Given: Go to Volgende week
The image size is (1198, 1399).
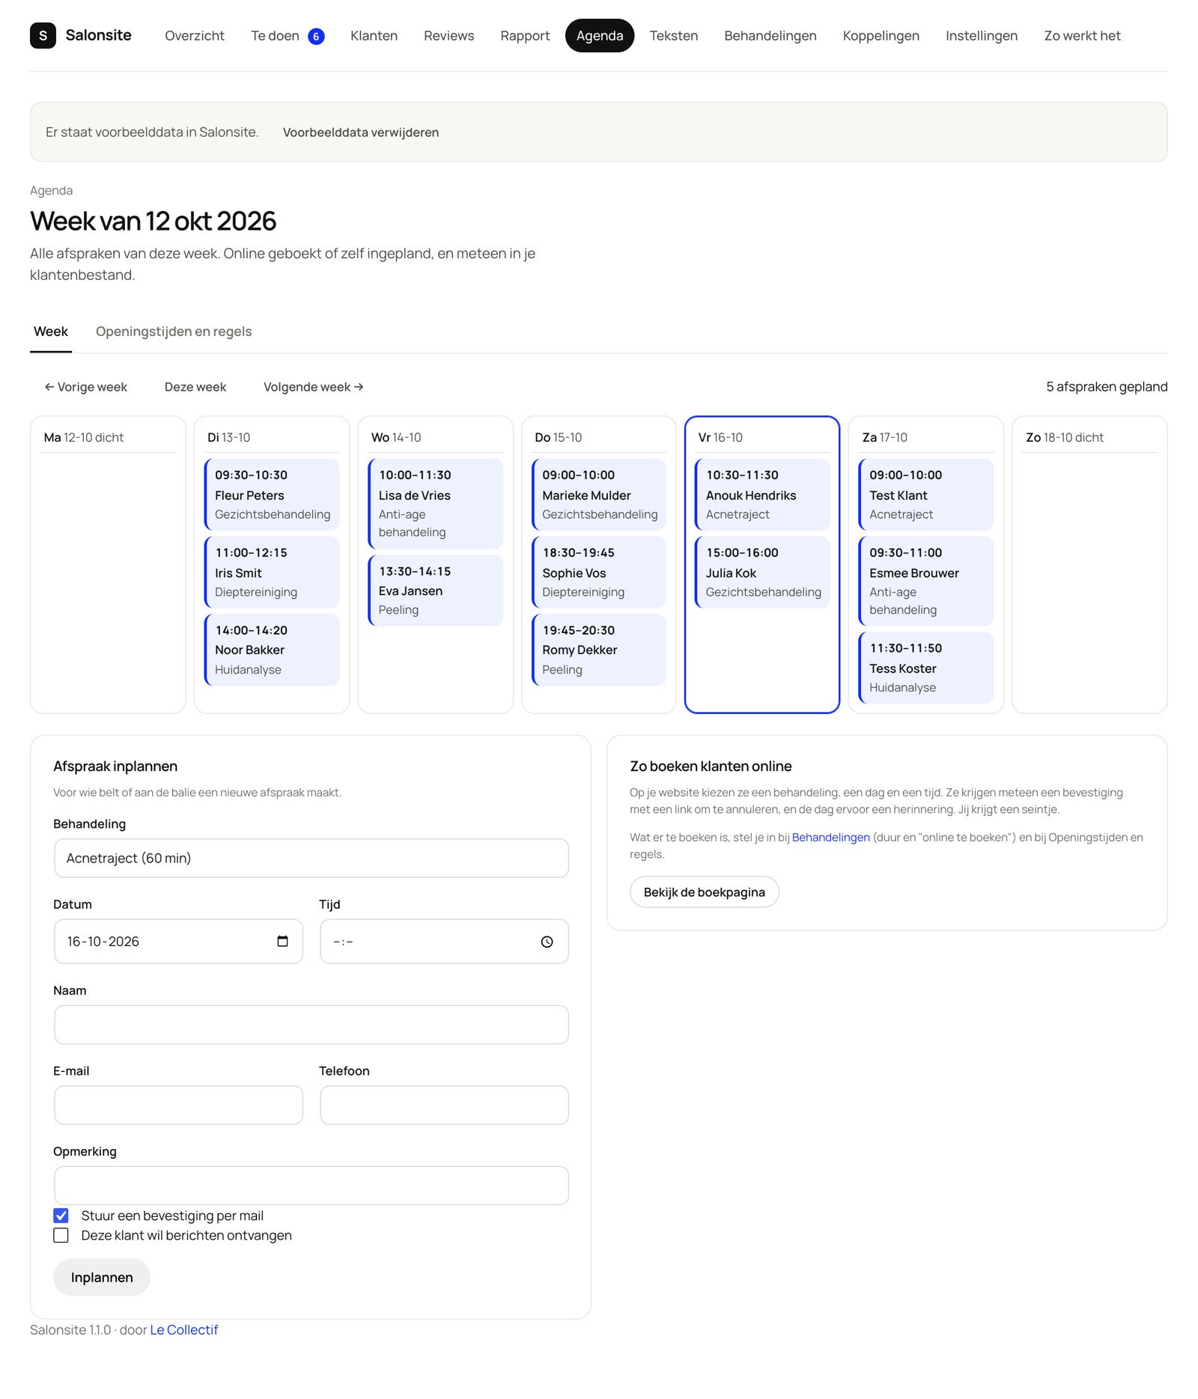Looking at the screenshot, I should (313, 387).
